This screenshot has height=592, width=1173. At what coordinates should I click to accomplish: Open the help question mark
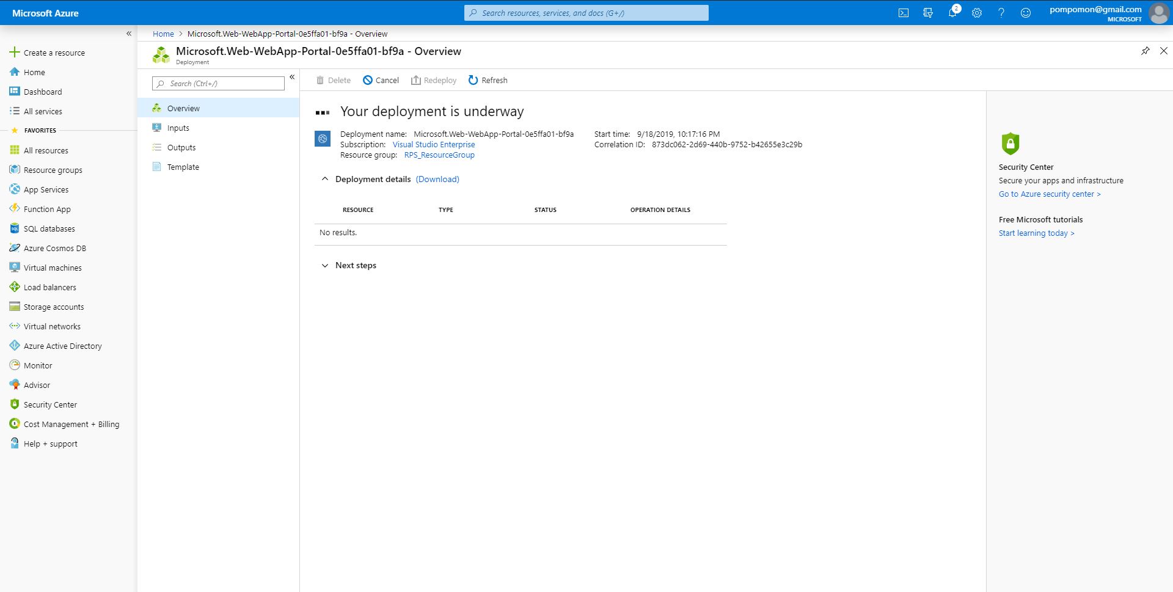point(1001,13)
